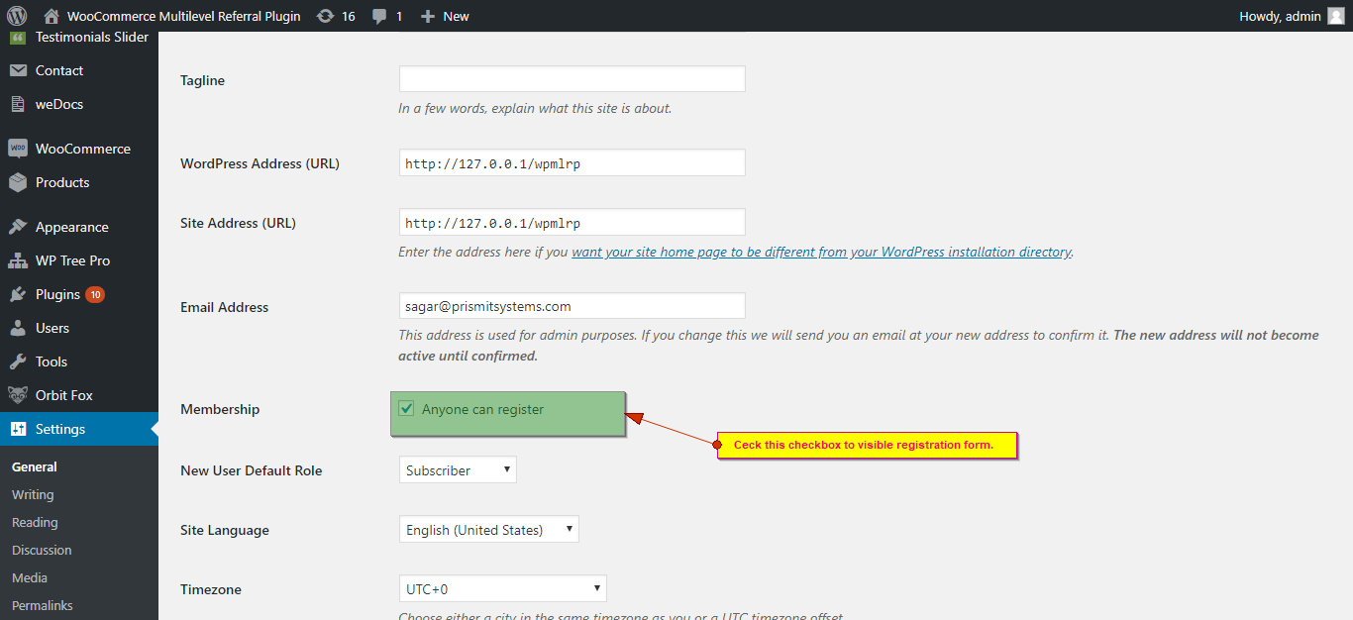Viewport: 1353px width, 620px height.
Task: Click the Contact envelope icon in sidebar
Action: pos(18,69)
